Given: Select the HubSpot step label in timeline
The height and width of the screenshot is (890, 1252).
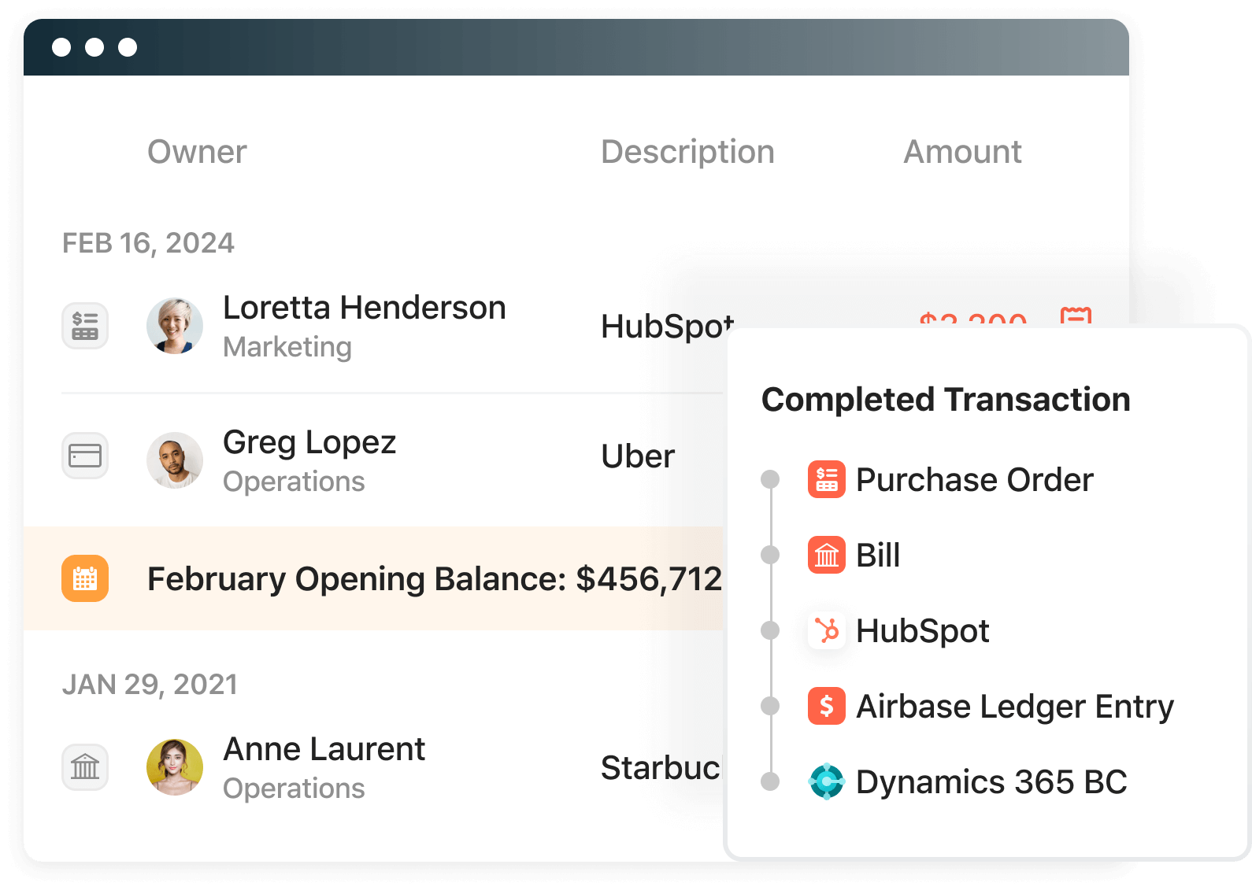Looking at the screenshot, I should [922, 631].
